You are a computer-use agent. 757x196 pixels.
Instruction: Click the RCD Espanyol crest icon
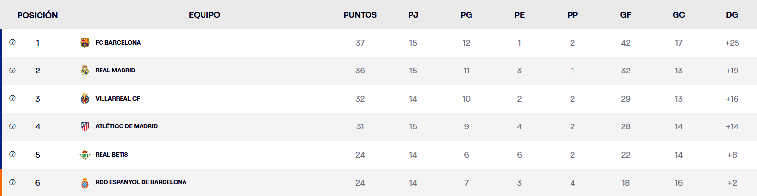pos(85,183)
